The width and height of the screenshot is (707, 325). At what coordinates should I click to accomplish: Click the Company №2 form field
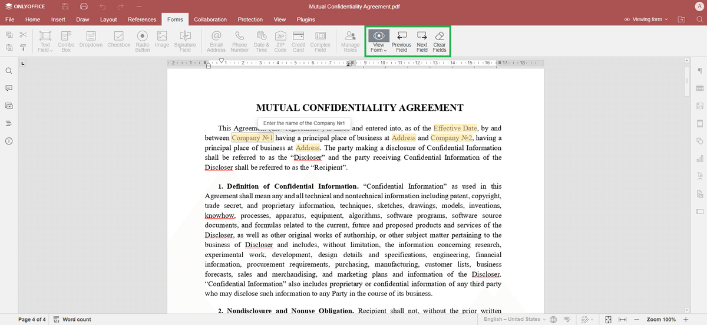pos(451,138)
